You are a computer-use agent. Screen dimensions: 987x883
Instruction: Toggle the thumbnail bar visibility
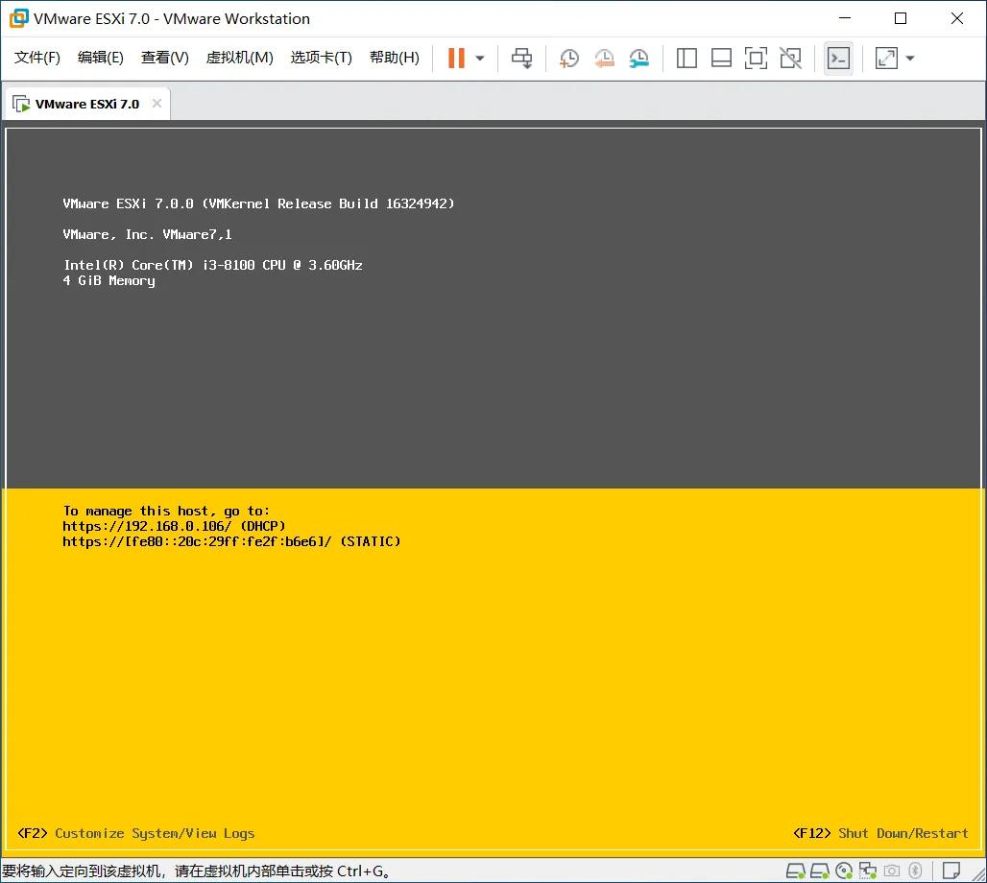pyautogui.click(x=721, y=58)
